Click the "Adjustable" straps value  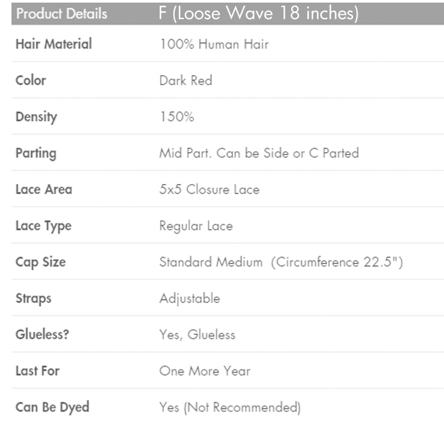[189, 298]
